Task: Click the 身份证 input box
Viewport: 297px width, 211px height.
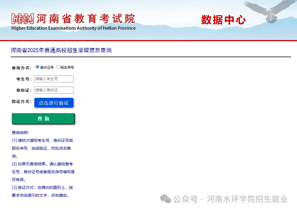Action: click(54, 90)
